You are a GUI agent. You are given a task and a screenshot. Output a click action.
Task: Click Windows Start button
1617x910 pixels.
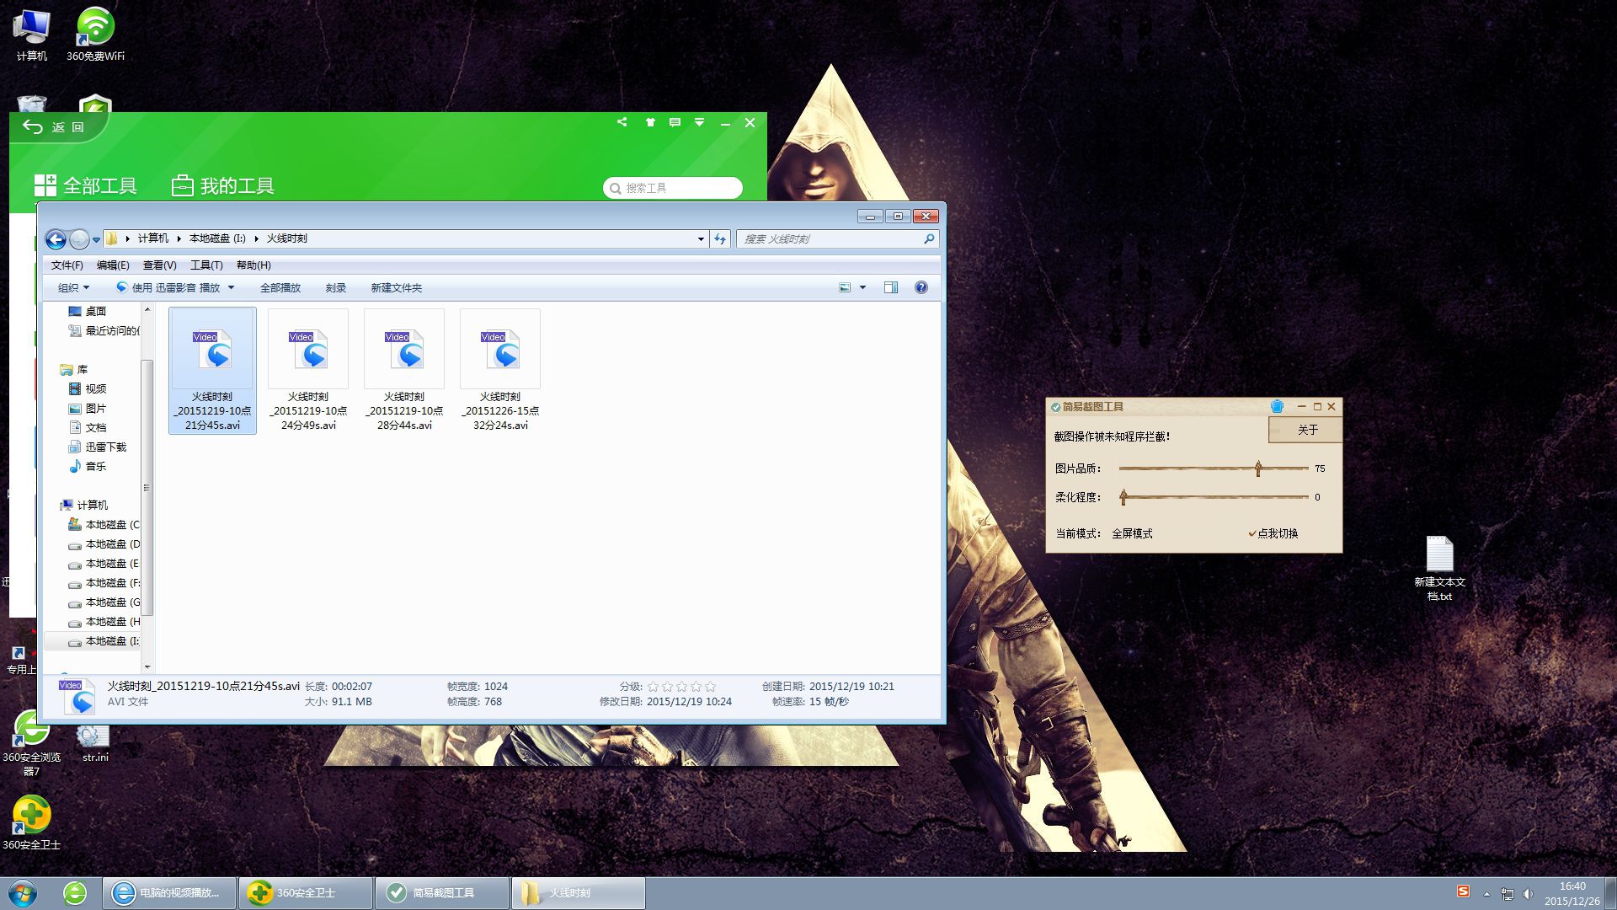pyautogui.click(x=23, y=893)
